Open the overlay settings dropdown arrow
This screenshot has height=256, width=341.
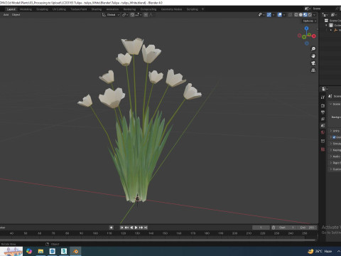tap(284, 15)
